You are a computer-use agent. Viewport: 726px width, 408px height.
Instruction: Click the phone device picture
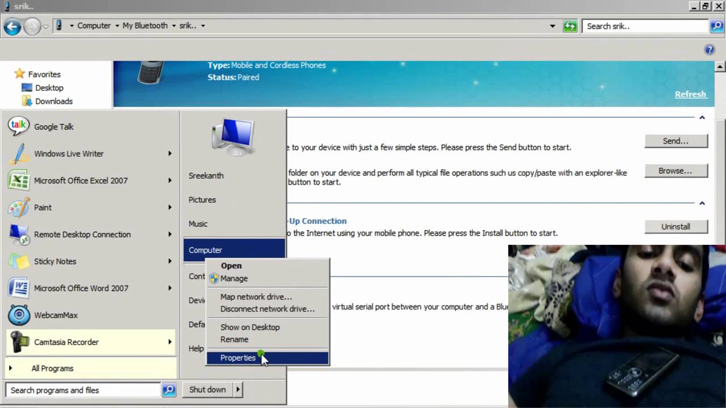[151, 73]
